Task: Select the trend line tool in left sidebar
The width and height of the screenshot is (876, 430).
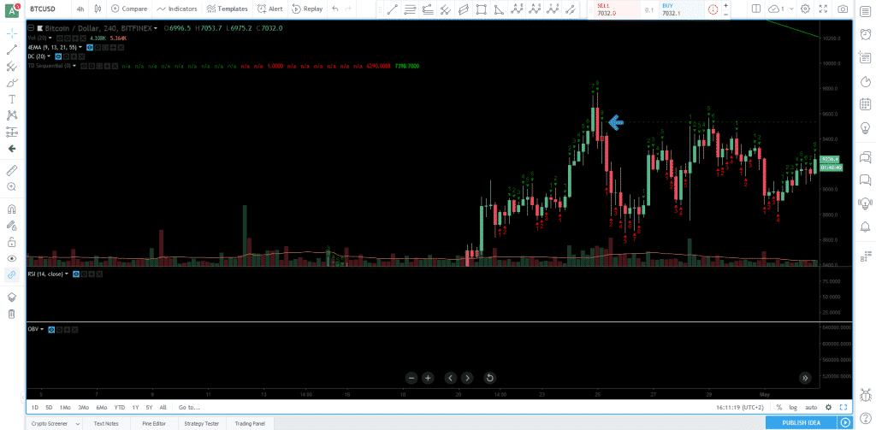Action: coord(12,50)
